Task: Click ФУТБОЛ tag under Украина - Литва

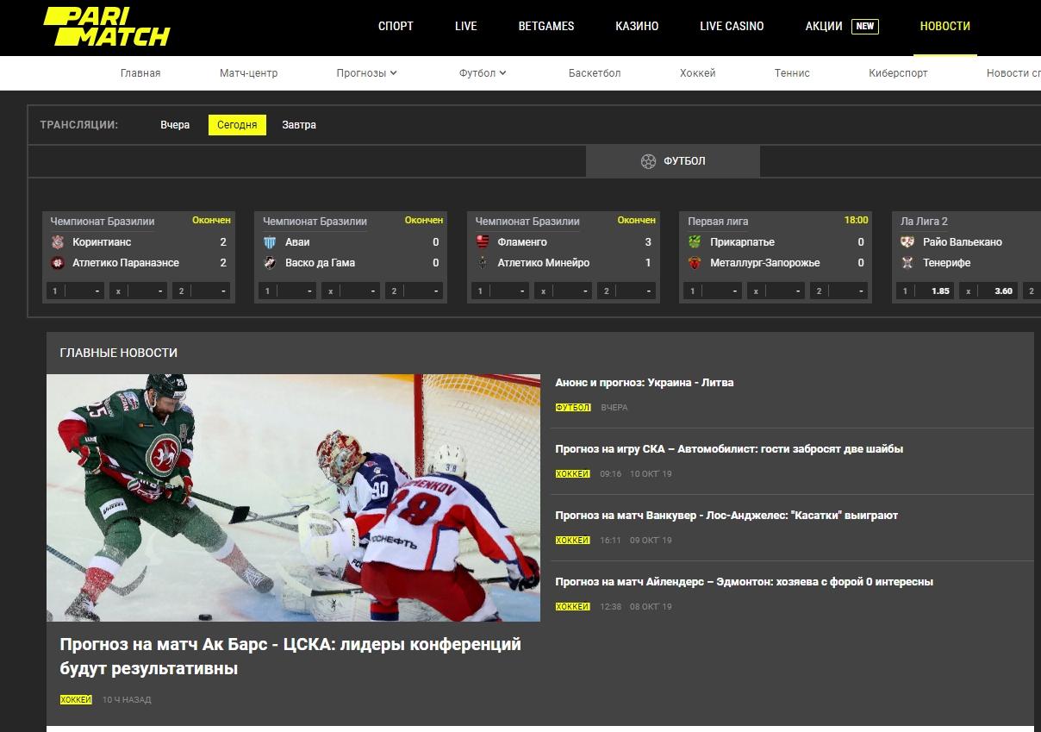Action: 573,407
